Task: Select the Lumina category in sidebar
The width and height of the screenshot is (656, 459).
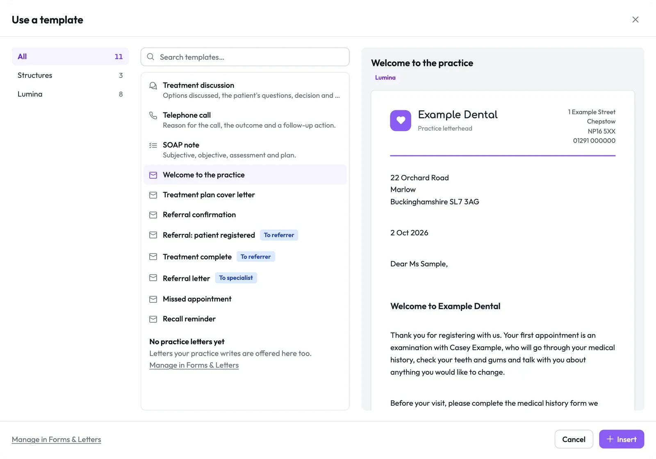Action: tap(70, 94)
